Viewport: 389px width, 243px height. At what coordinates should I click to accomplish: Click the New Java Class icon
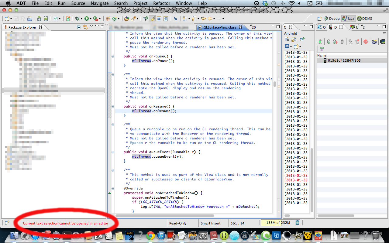pyautogui.click(x=114, y=19)
